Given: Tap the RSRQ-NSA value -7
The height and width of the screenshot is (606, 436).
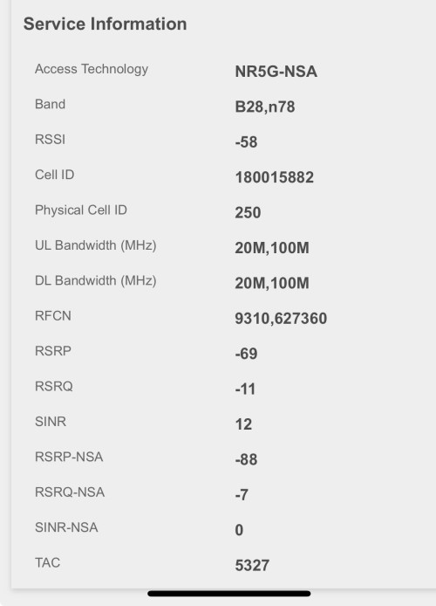Looking at the screenshot, I should click(x=242, y=495).
